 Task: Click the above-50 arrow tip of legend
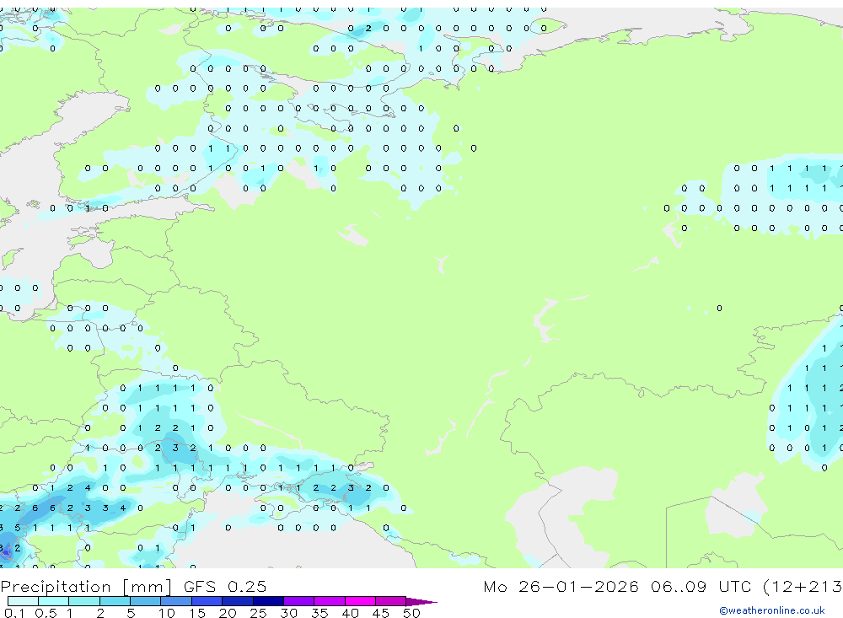pos(421,601)
